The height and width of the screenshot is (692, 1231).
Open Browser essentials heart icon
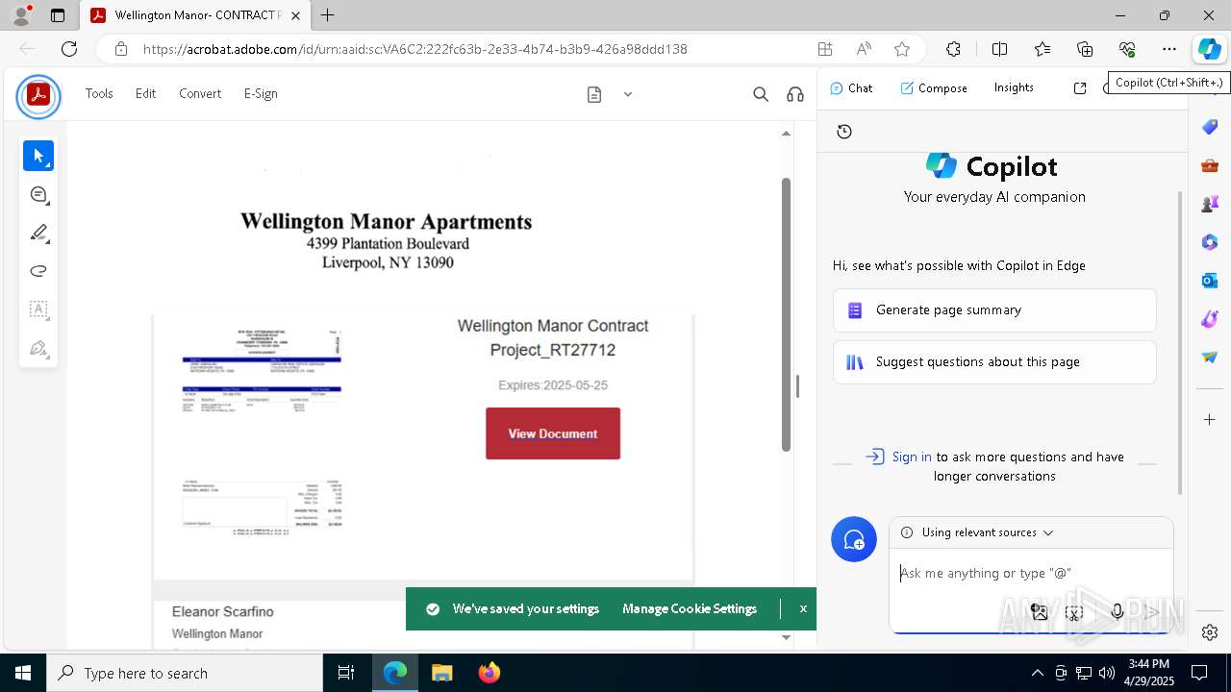(1127, 49)
